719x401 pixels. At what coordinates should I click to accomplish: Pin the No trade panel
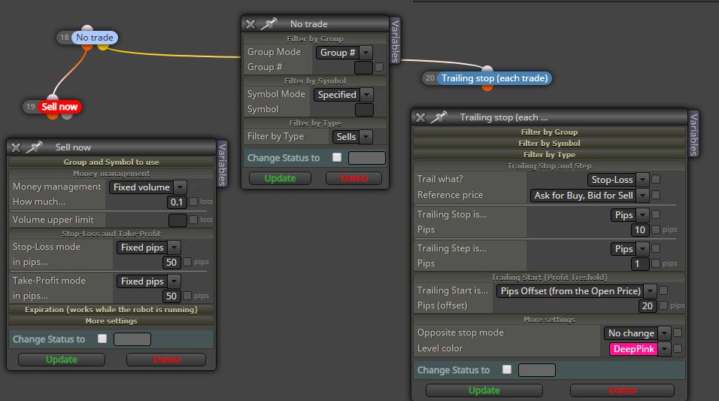(x=268, y=24)
